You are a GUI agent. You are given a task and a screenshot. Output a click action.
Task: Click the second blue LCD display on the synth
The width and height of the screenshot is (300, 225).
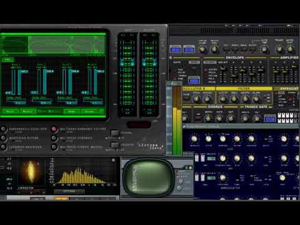189,50
